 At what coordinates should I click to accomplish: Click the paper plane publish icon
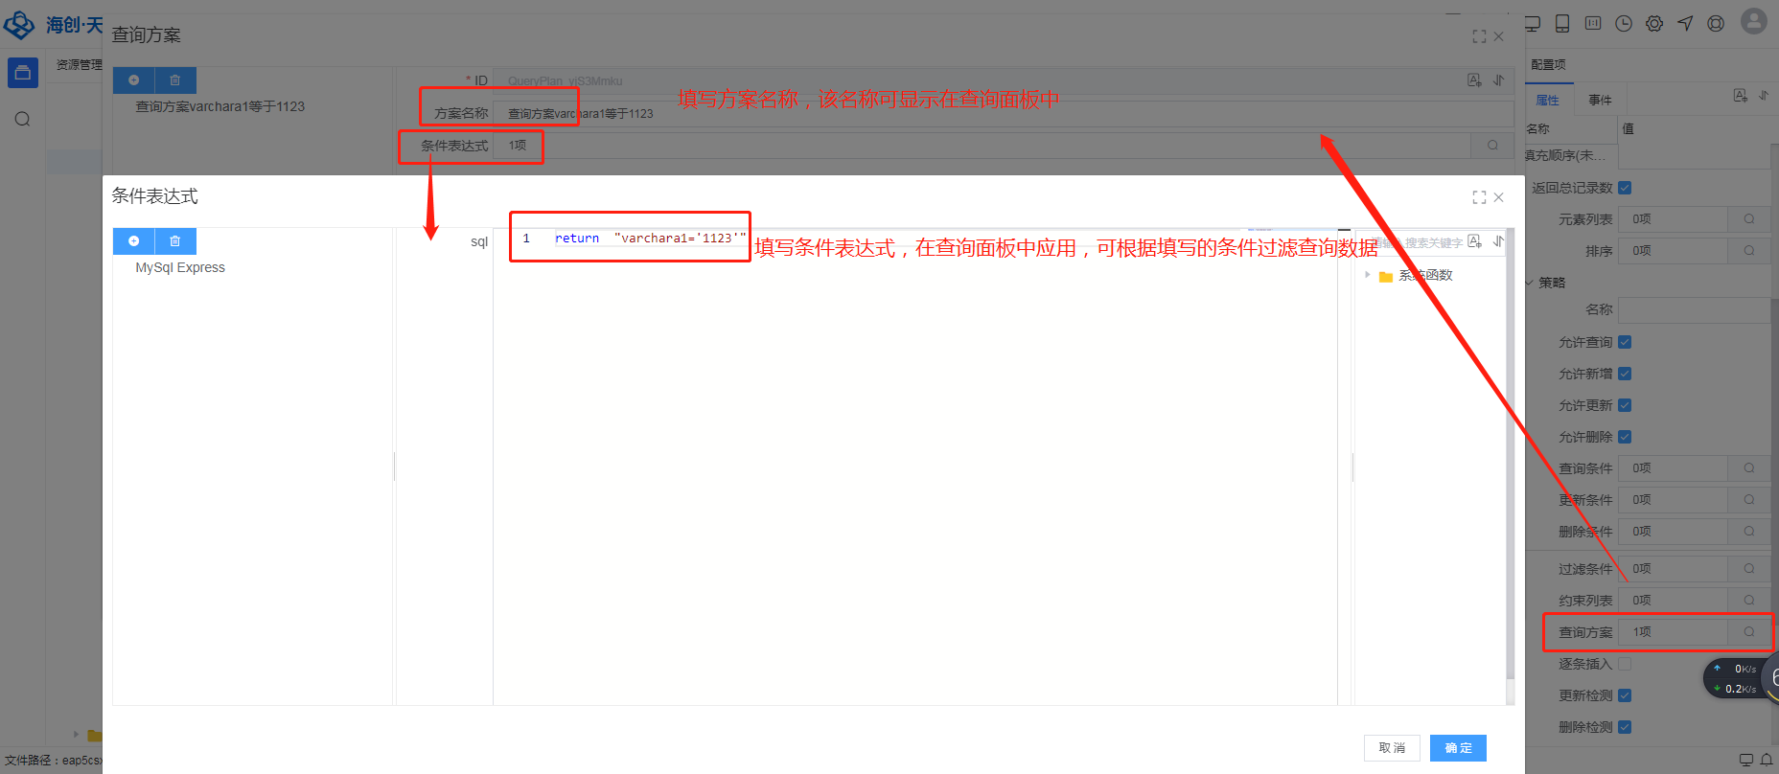click(1685, 24)
